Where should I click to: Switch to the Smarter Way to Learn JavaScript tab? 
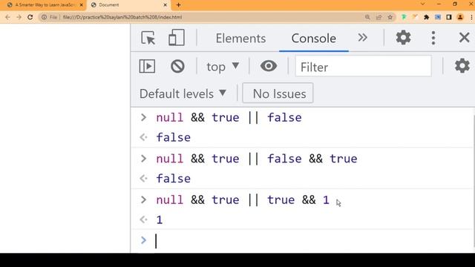coord(45,5)
